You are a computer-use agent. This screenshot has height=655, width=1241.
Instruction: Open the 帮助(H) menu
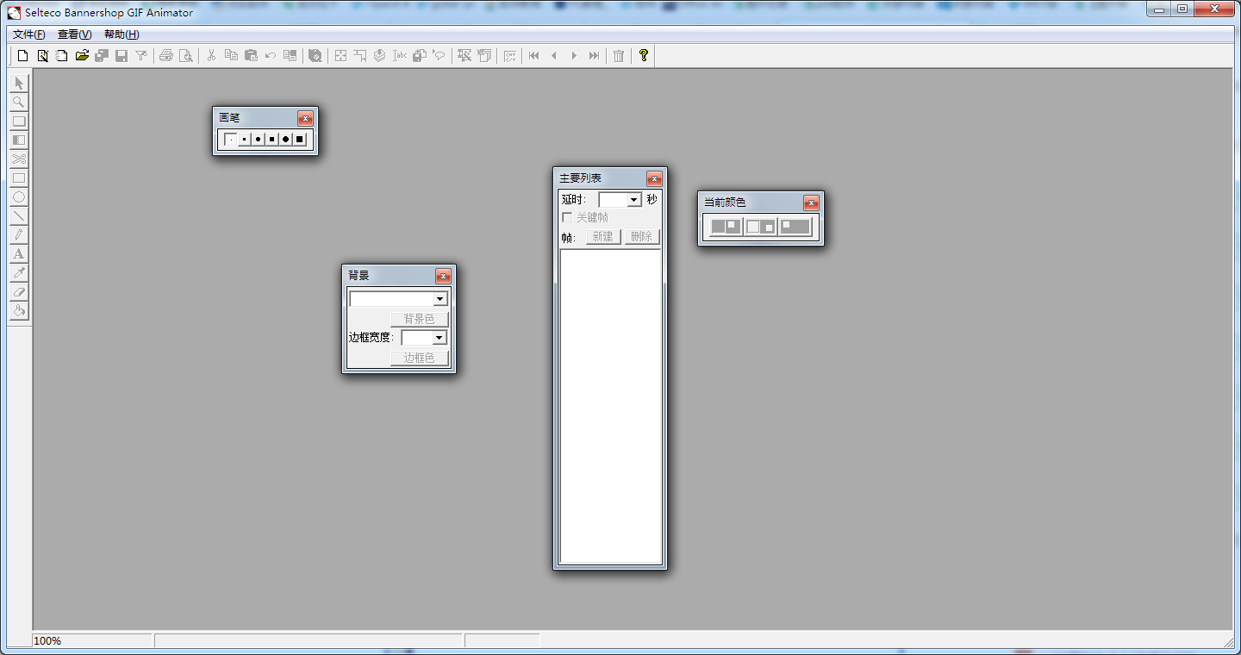click(x=122, y=34)
